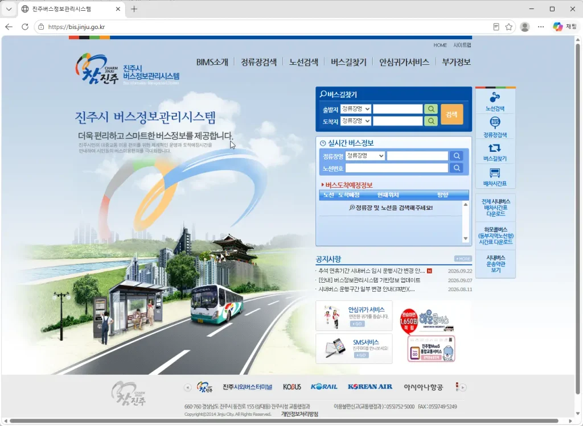Click the 정류장명 blue search icon

point(457,156)
